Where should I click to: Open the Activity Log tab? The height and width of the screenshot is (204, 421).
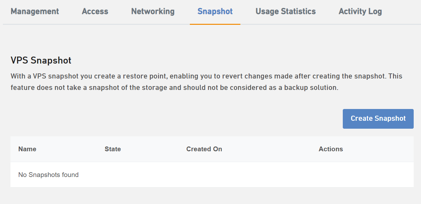(x=360, y=11)
